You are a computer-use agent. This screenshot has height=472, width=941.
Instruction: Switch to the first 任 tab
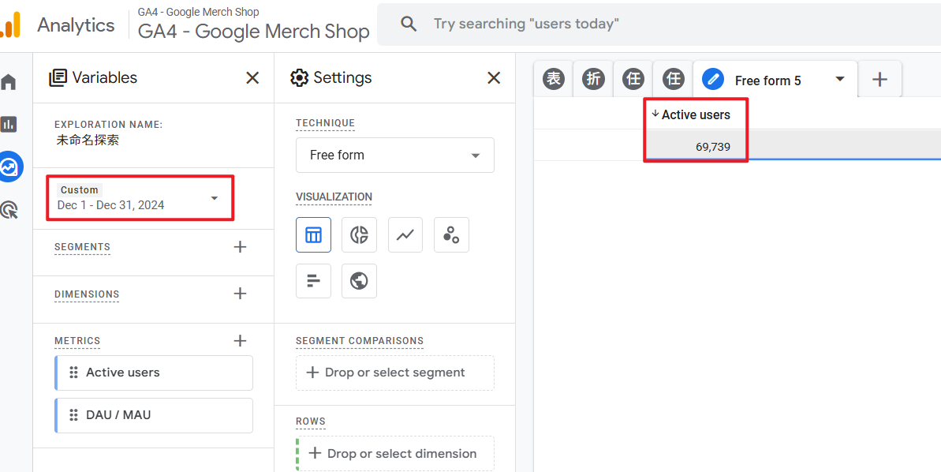click(633, 79)
